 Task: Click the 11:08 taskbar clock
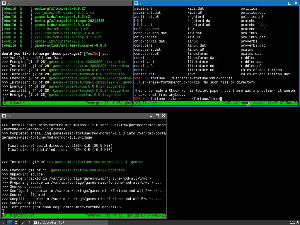pos(294,222)
